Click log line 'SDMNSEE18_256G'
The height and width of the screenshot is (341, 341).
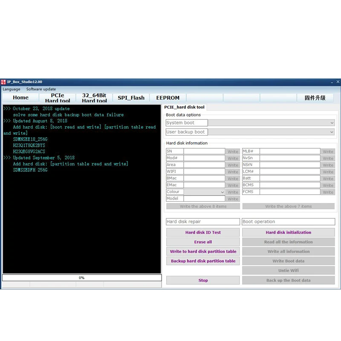[30, 139]
